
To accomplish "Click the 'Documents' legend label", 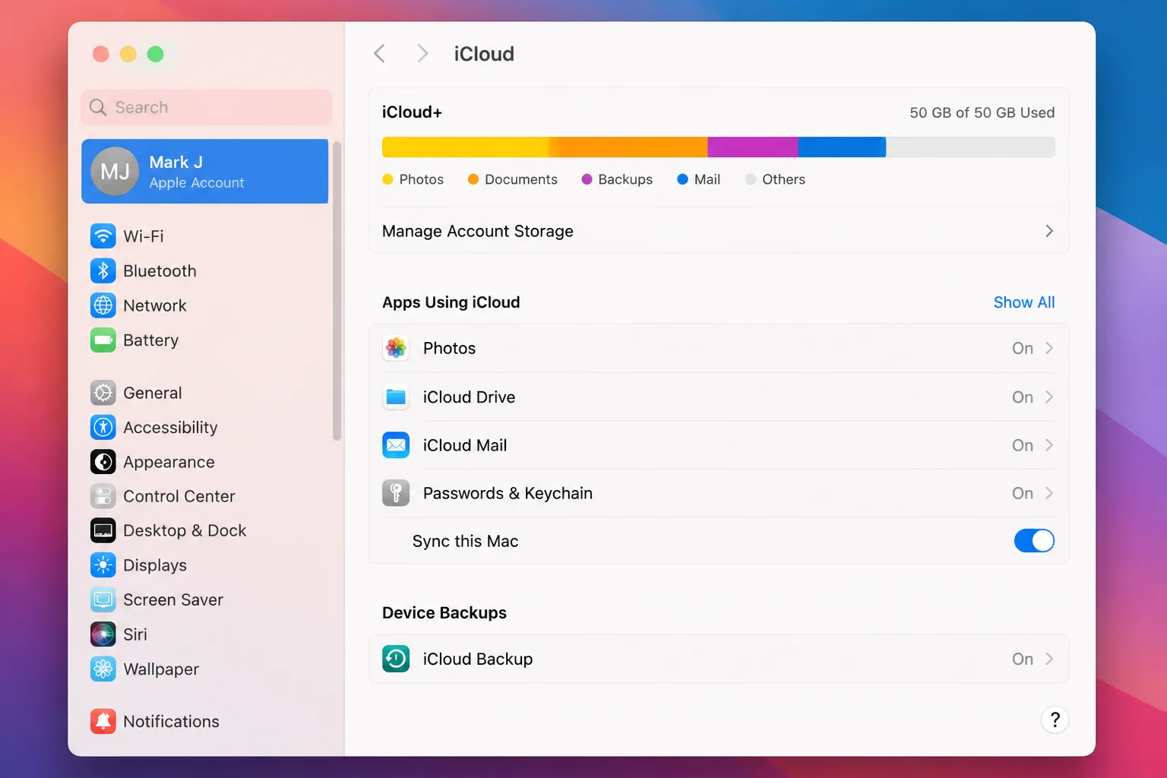I will (521, 179).
